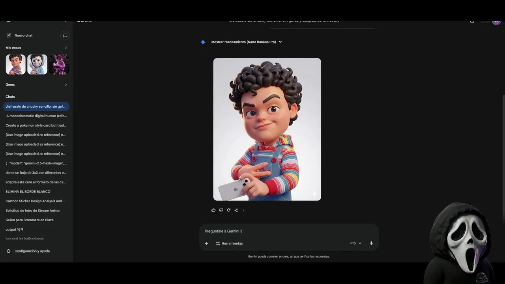The height and width of the screenshot is (284, 505).
Task: Open chat 'disfrazalo de chucky sencillo'
Action: pyautogui.click(x=36, y=106)
